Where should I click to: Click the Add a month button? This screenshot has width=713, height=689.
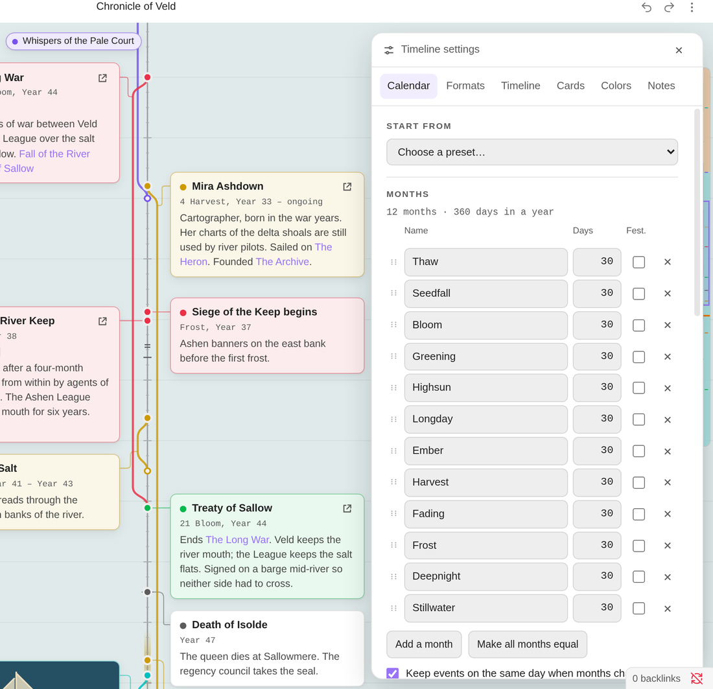pyautogui.click(x=424, y=644)
